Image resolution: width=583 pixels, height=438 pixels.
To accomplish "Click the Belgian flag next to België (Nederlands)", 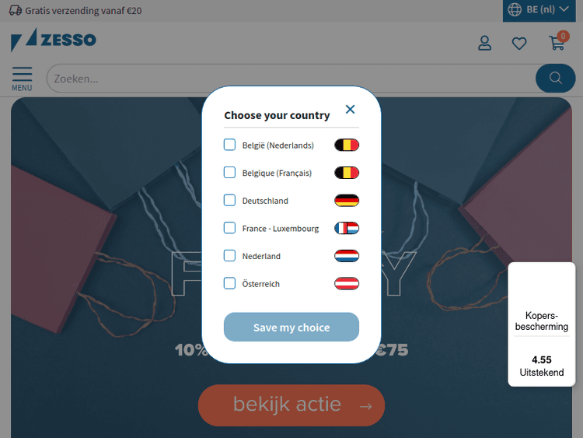I will click(347, 145).
